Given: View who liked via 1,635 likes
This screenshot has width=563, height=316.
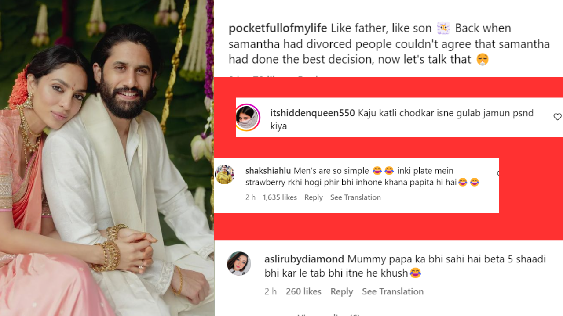Looking at the screenshot, I should coord(280,197).
